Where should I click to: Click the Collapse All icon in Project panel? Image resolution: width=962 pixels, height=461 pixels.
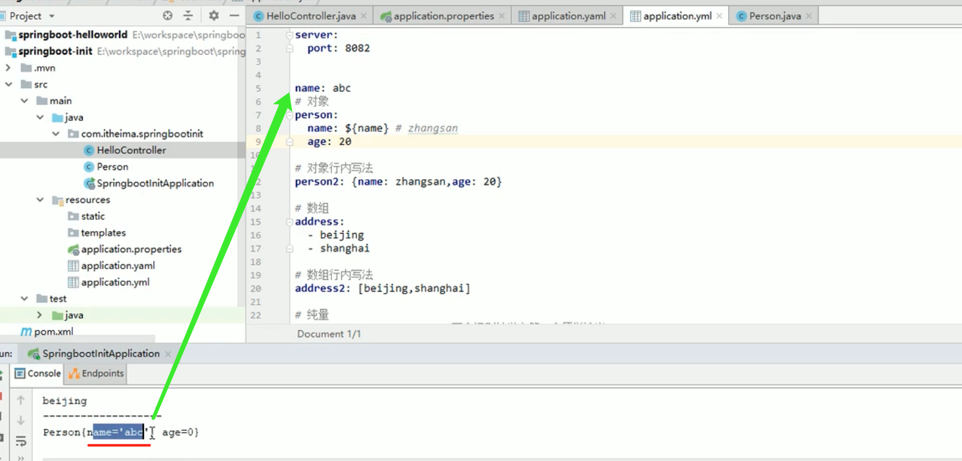pos(188,16)
